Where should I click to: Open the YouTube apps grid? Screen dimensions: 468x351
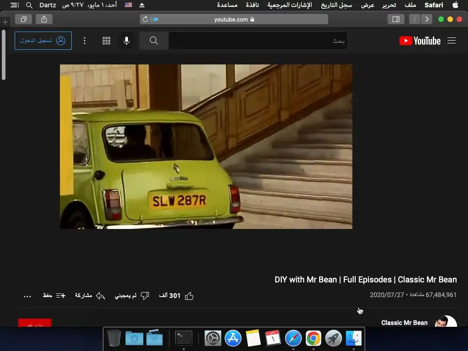point(106,41)
